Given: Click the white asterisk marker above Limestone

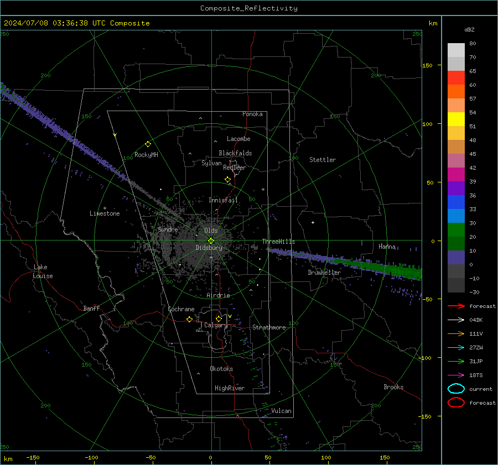Looking at the screenshot, I should click(105, 208).
